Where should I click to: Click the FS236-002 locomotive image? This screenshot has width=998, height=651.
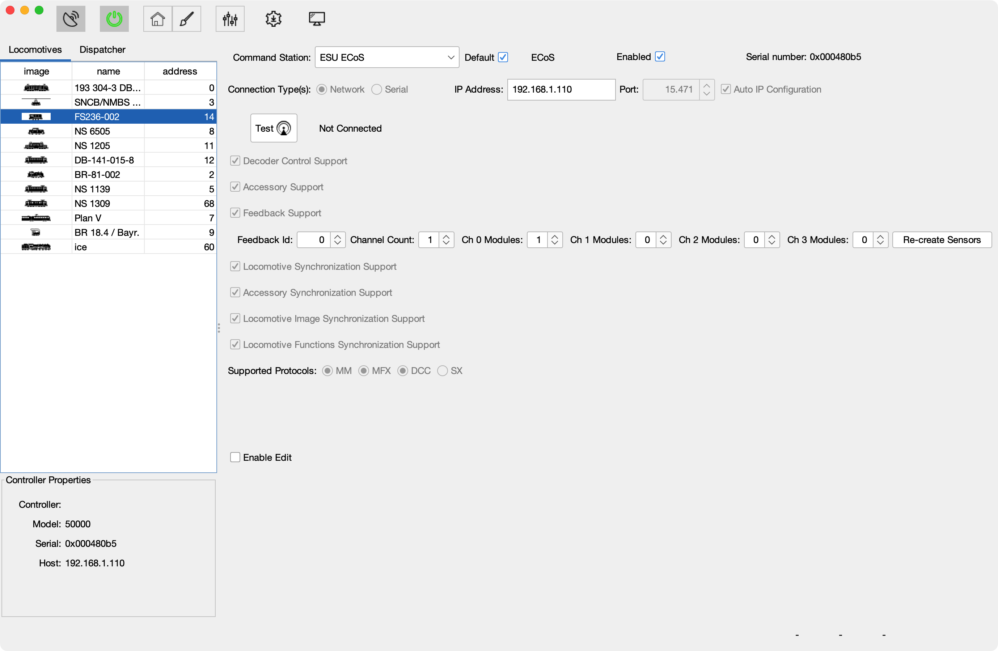[x=36, y=116]
